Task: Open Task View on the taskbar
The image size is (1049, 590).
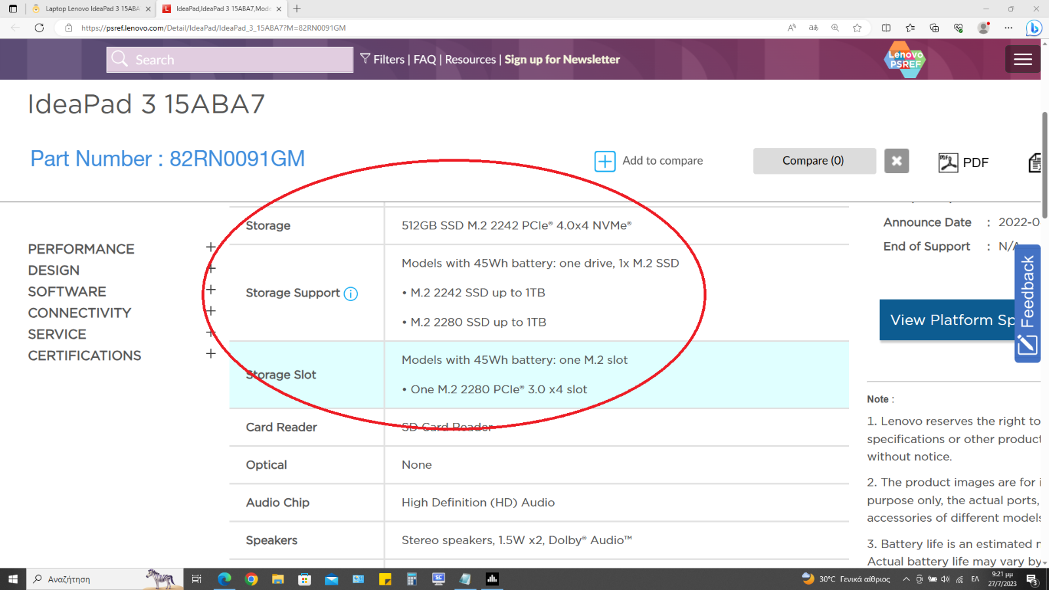Action: pos(196,579)
